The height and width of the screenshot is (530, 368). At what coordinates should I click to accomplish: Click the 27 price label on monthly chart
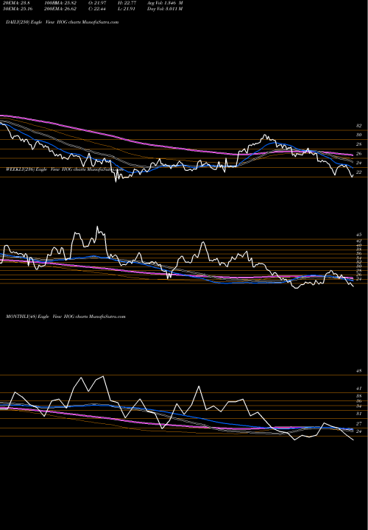(358, 424)
